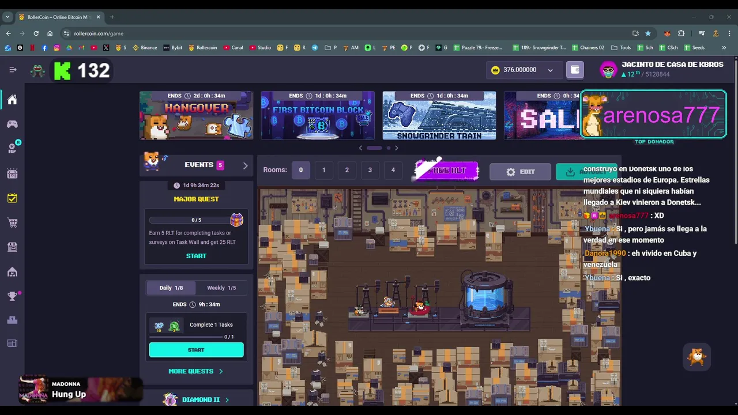
Task: Select room 1 tab
Action: coord(323,170)
